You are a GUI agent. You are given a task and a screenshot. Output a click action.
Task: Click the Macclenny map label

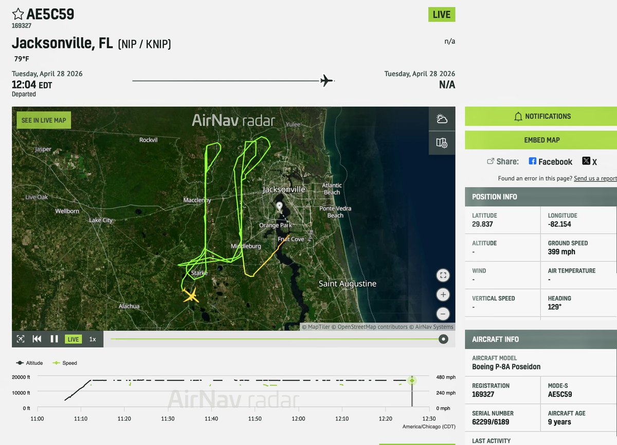point(197,200)
